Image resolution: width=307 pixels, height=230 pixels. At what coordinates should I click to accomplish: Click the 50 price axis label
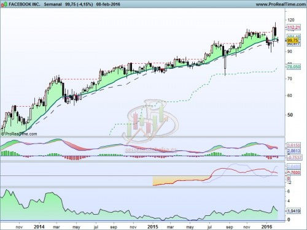(x=290, y=115)
